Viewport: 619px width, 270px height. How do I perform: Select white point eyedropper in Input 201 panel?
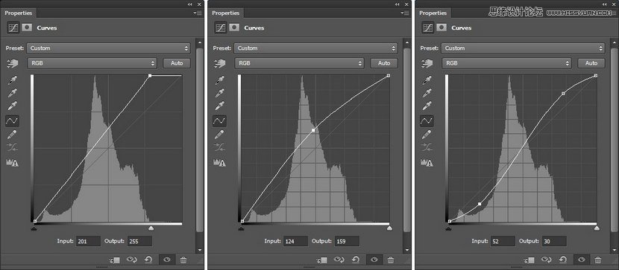[13, 106]
